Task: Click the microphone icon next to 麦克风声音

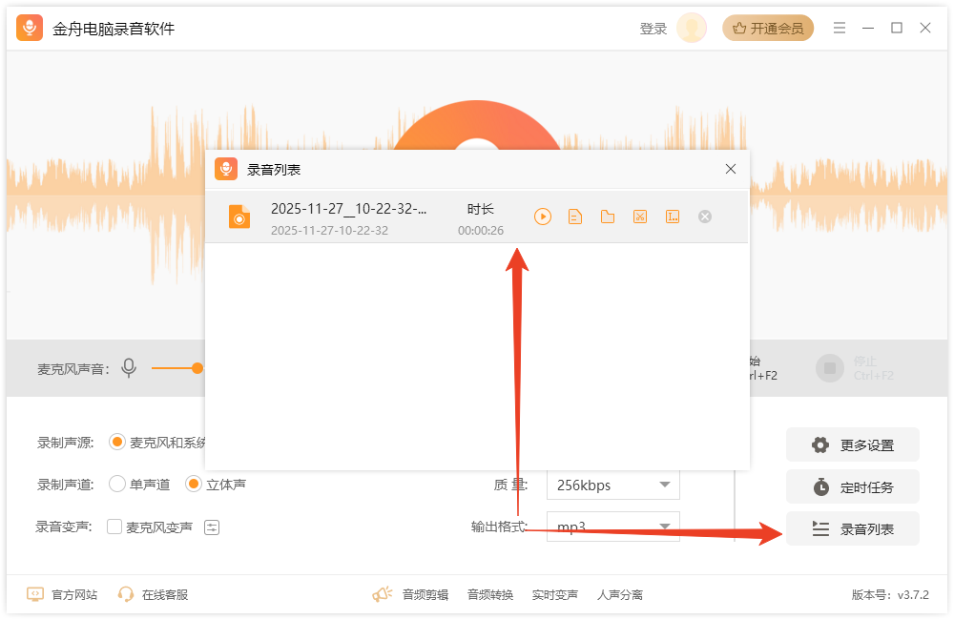Action: tap(129, 368)
